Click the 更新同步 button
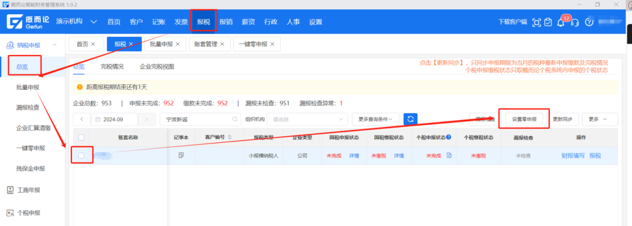The image size is (632, 226). pyautogui.click(x=562, y=119)
